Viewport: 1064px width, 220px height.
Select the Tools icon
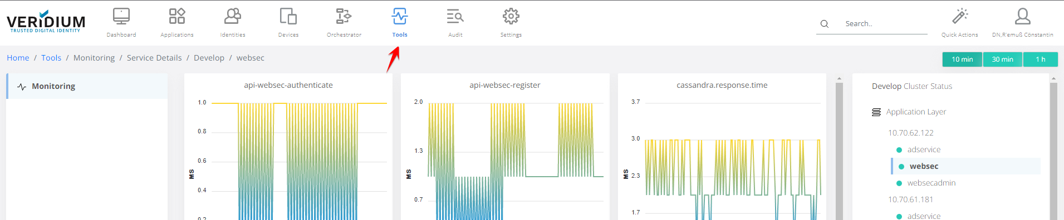tap(400, 16)
